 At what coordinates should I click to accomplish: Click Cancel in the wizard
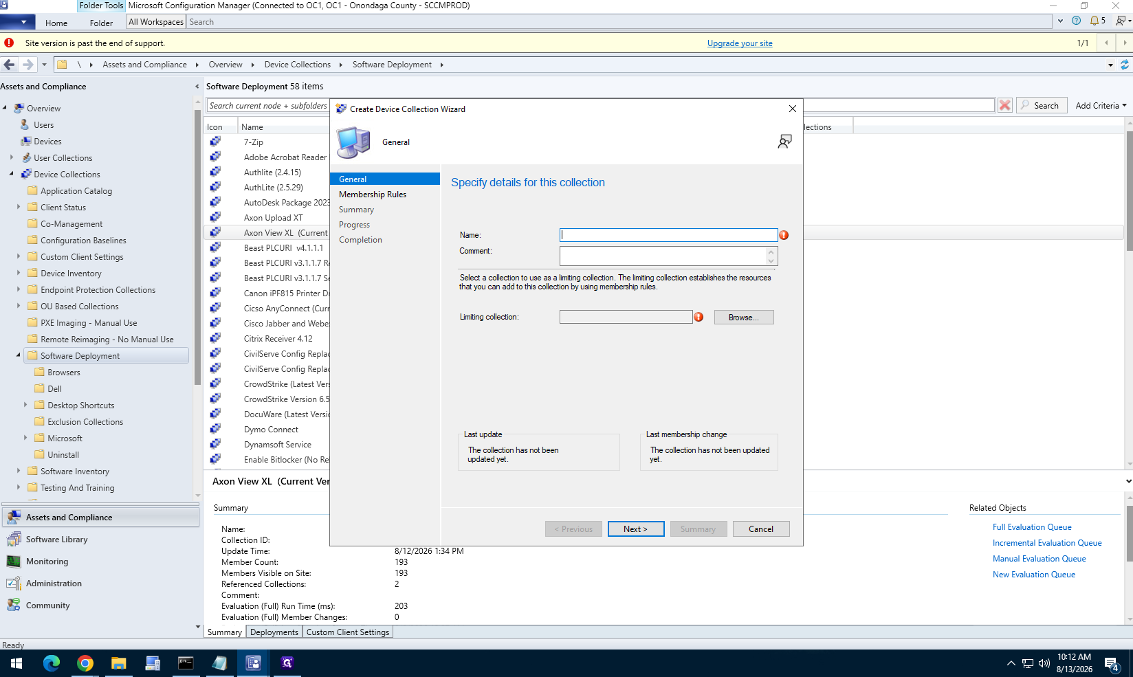tap(761, 529)
